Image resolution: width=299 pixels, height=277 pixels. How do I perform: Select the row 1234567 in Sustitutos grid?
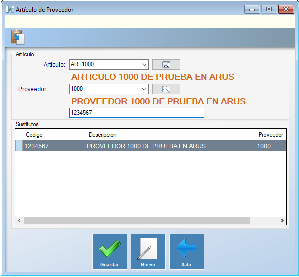[x=151, y=146]
